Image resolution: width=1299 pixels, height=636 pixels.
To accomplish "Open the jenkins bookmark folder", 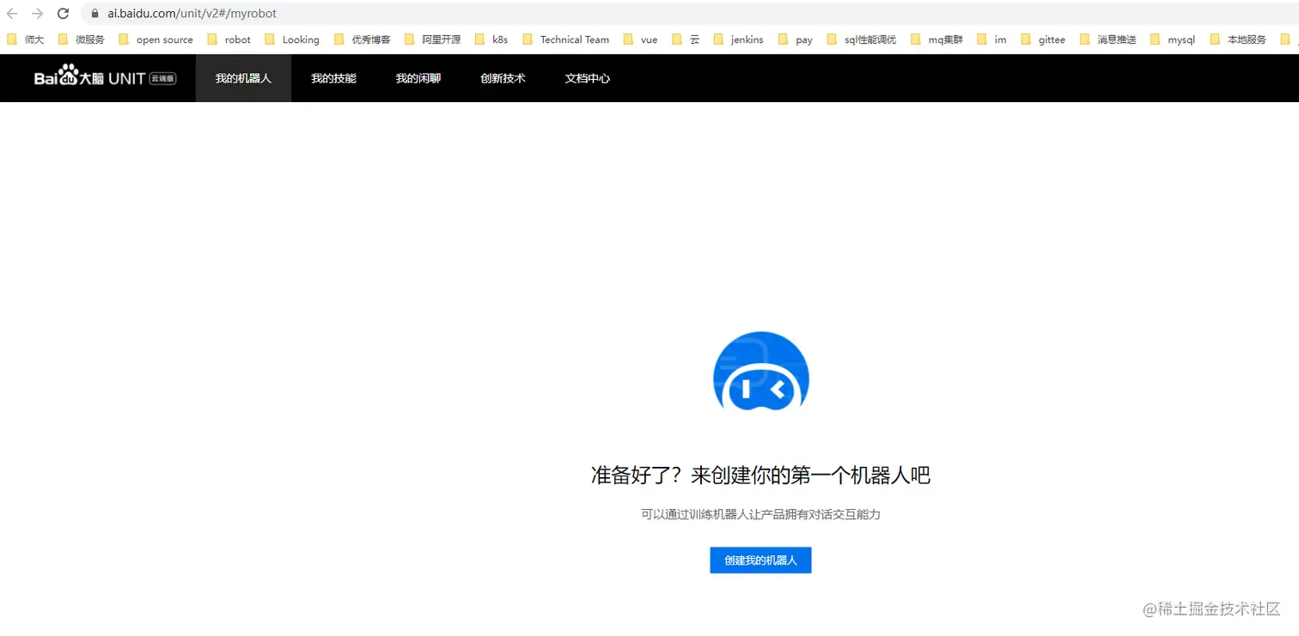I will (738, 39).
